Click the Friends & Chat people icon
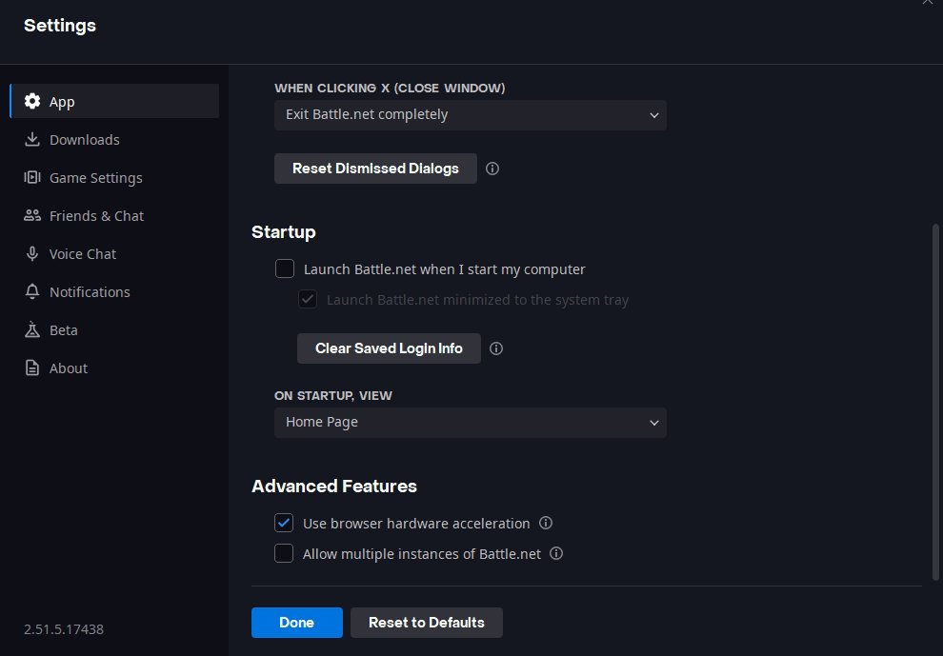 [32, 215]
